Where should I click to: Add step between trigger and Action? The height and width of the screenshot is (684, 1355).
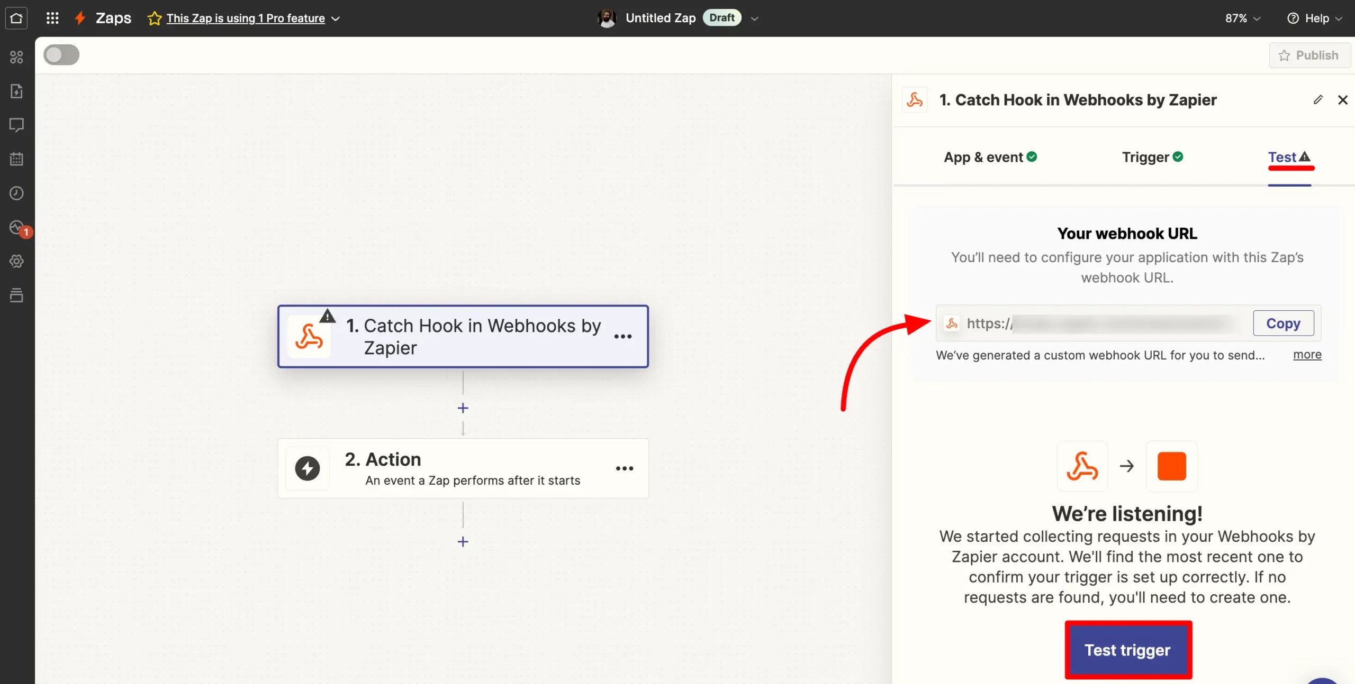click(x=463, y=408)
